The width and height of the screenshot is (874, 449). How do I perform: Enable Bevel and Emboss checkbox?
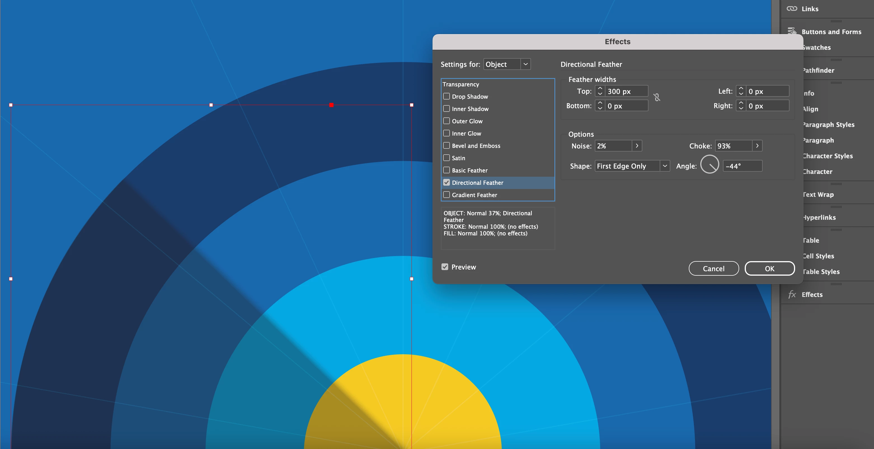click(447, 145)
